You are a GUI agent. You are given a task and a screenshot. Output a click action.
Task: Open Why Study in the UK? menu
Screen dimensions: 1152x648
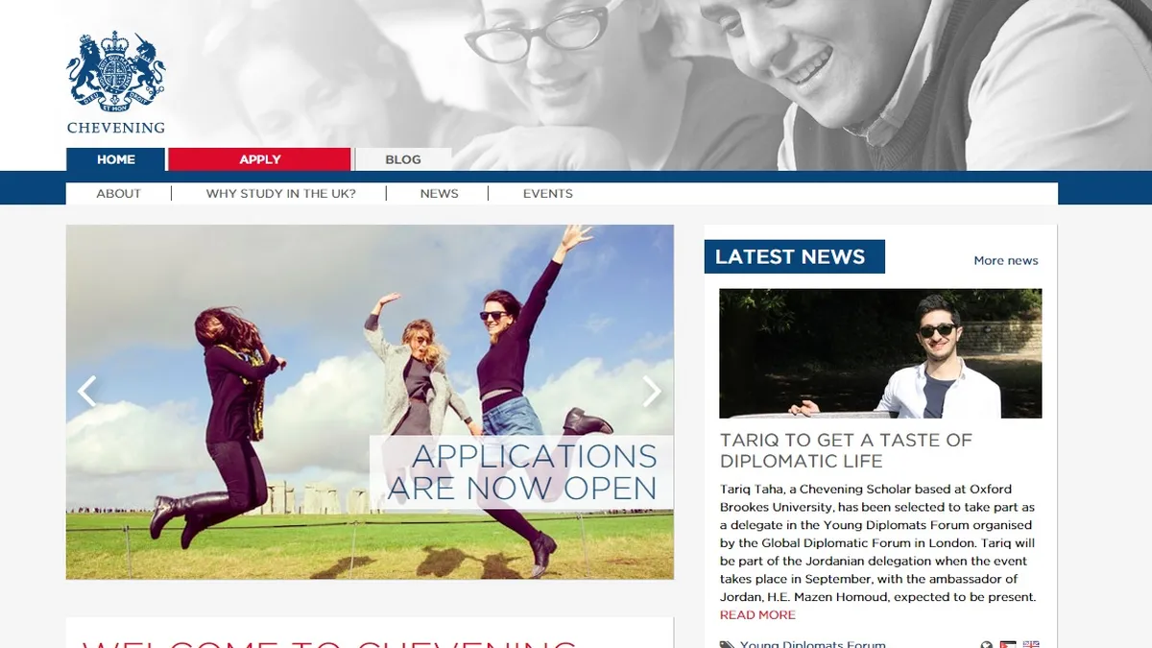[x=280, y=194]
